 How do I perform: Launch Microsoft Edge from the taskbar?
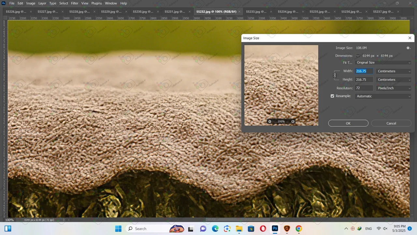215,228
